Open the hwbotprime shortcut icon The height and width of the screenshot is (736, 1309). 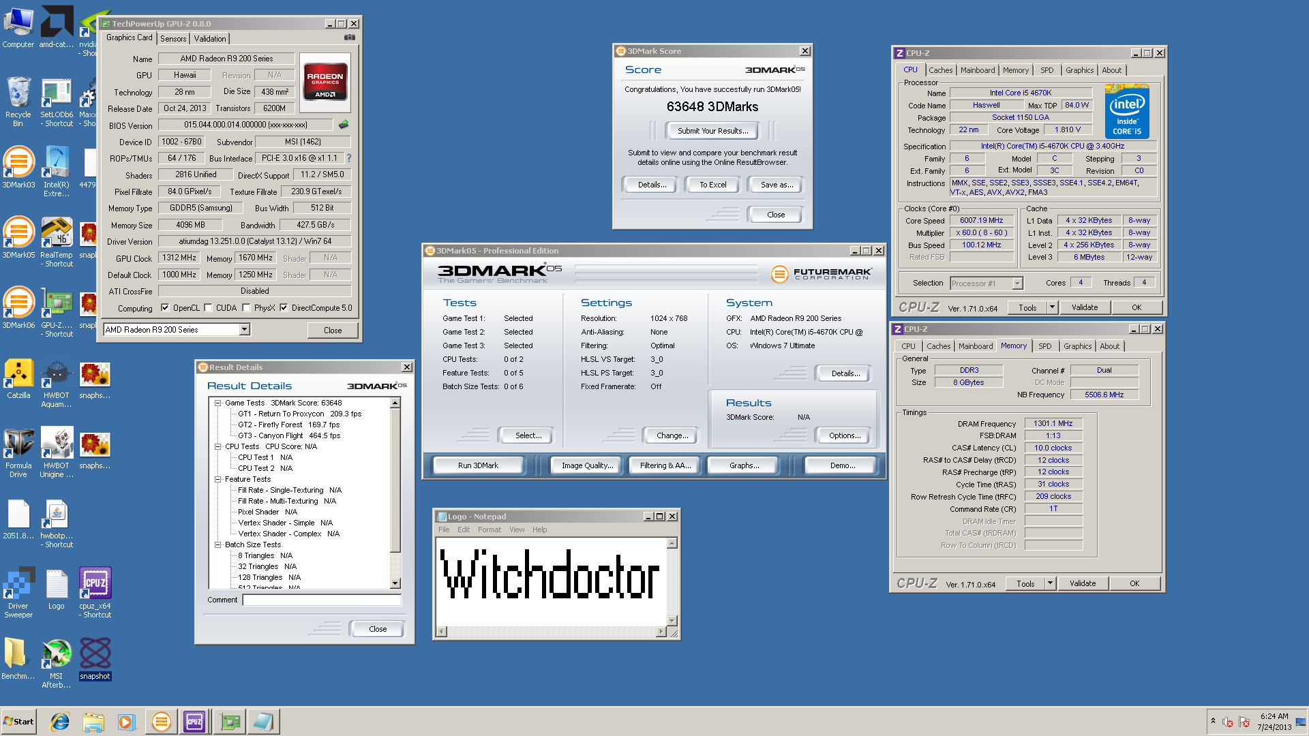57,523
